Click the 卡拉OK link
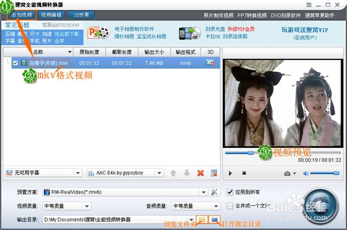Screen dimensions: 347x230 pos(213,36)
